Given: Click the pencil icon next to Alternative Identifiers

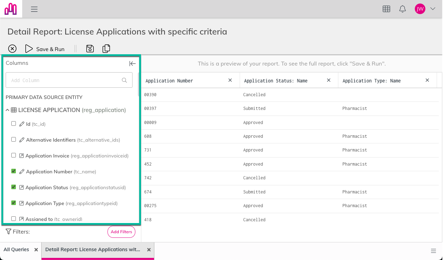Looking at the screenshot, I should click(22, 140).
